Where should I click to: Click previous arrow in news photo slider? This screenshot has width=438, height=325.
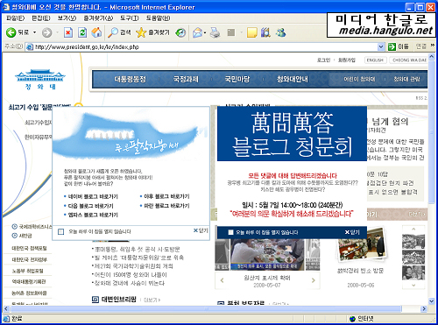222,280
